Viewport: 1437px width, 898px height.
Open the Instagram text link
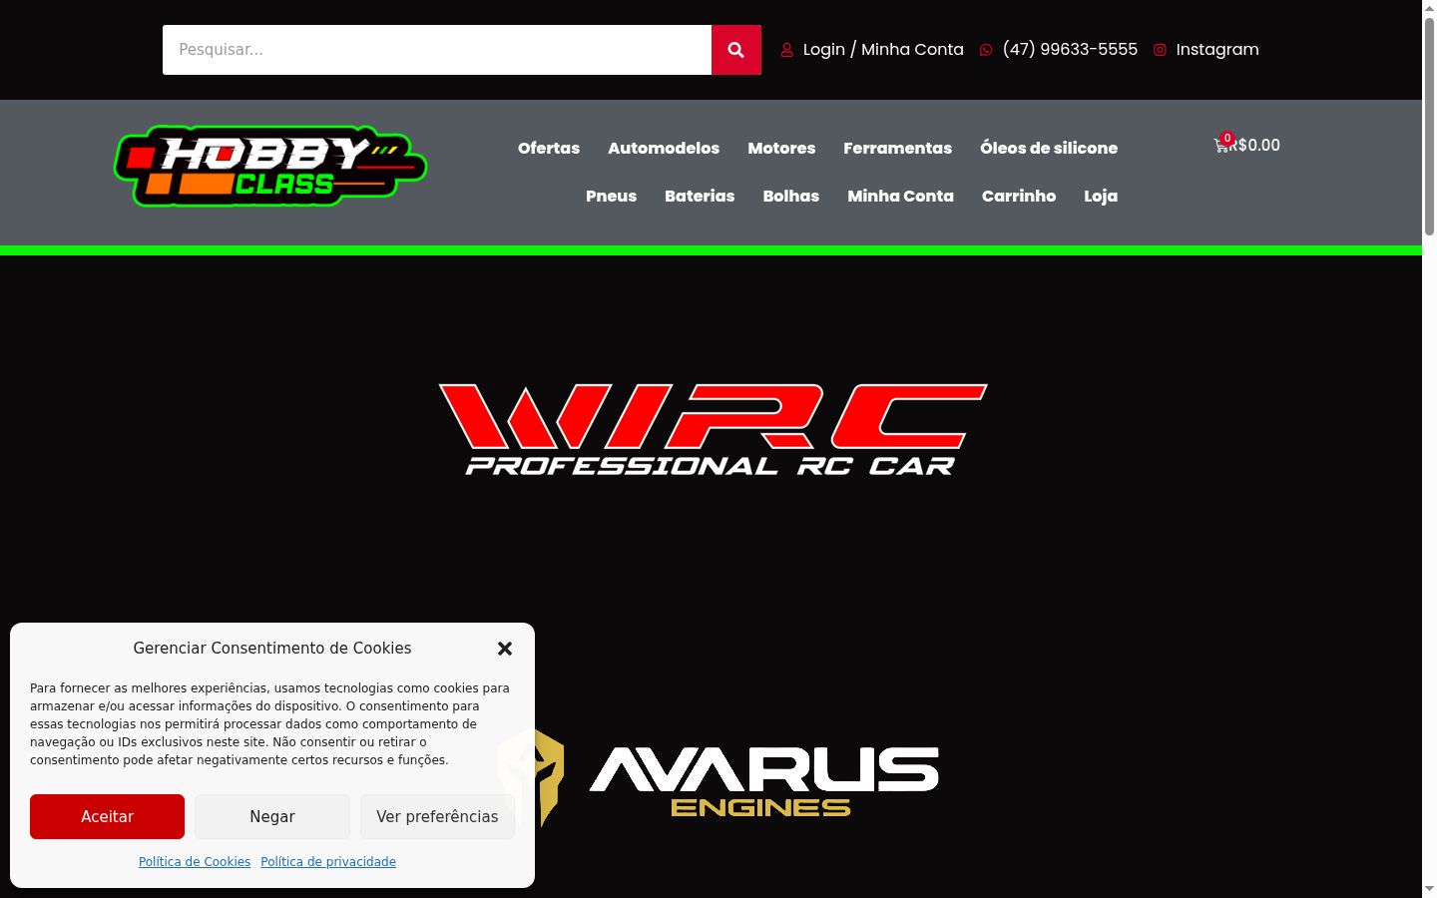point(1217,50)
